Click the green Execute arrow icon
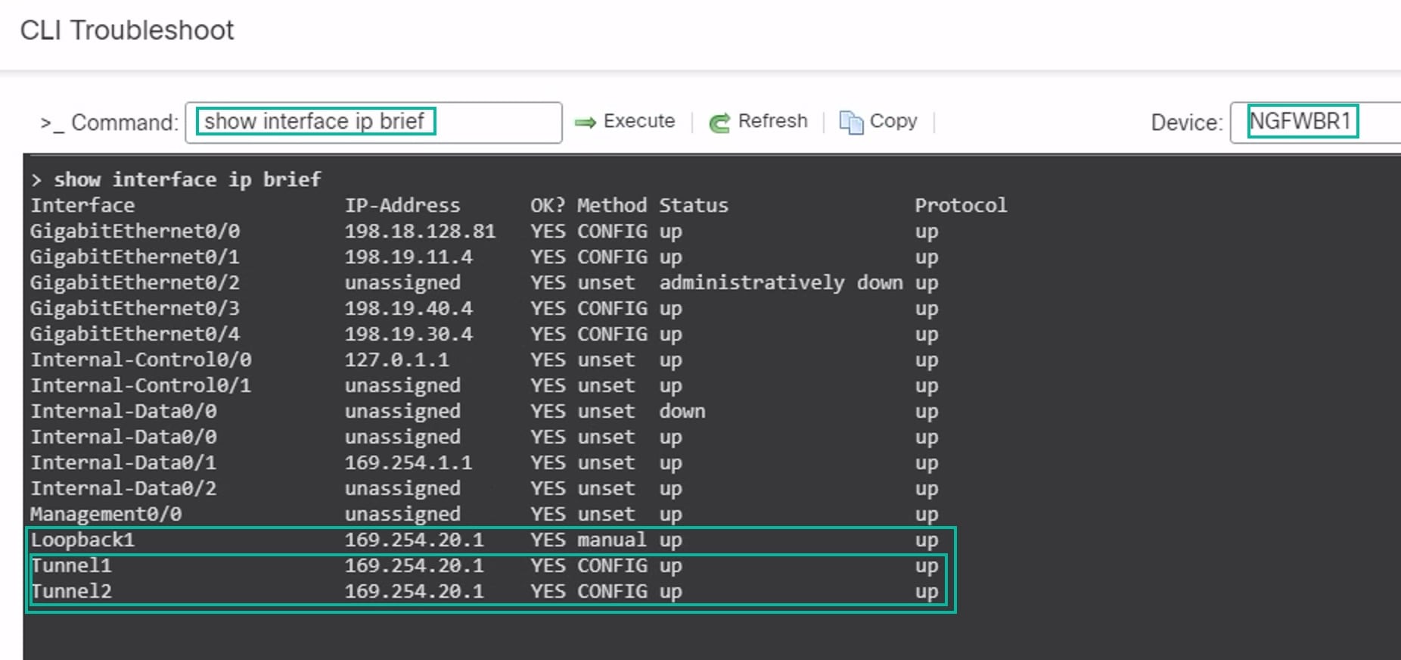This screenshot has width=1401, height=660. [x=585, y=122]
